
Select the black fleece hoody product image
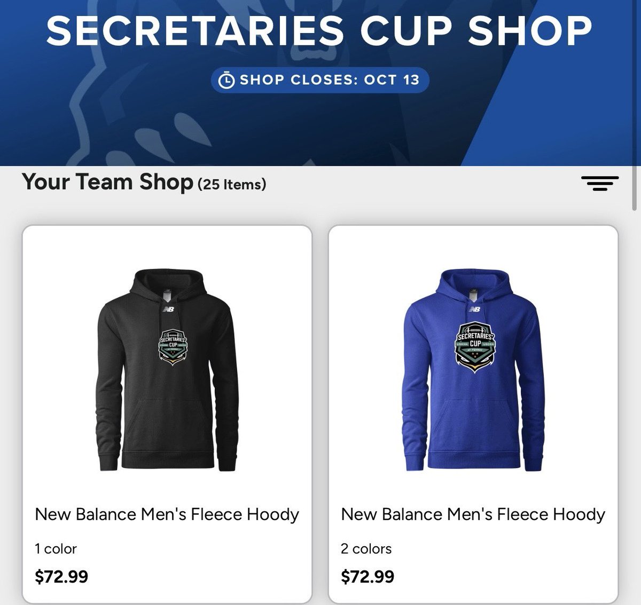pos(167,370)
